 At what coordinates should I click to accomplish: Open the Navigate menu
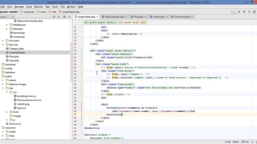(x=19, y=7)
